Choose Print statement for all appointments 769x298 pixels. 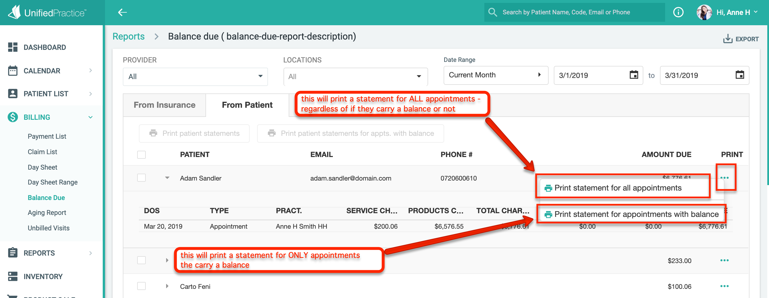pyautogui.click(x=618, y=188)
